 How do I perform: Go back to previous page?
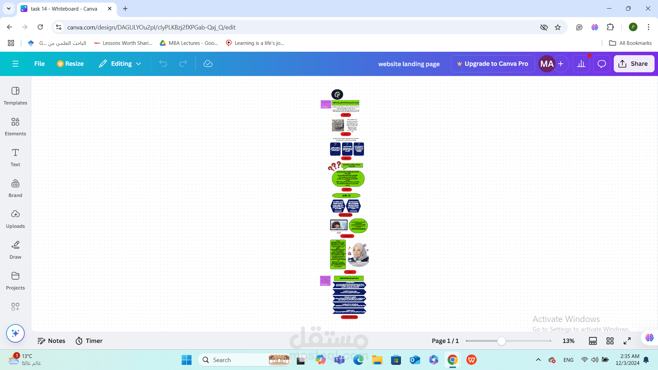10,27
